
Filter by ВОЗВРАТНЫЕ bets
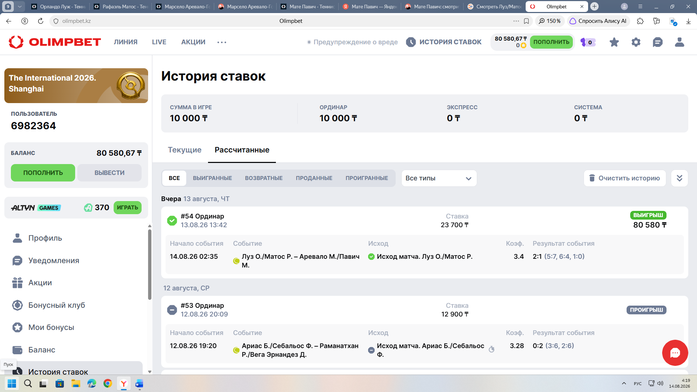[x=264, y=178]
